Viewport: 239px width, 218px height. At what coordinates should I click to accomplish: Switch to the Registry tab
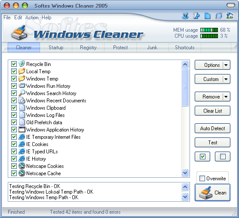tap(88, 48)
